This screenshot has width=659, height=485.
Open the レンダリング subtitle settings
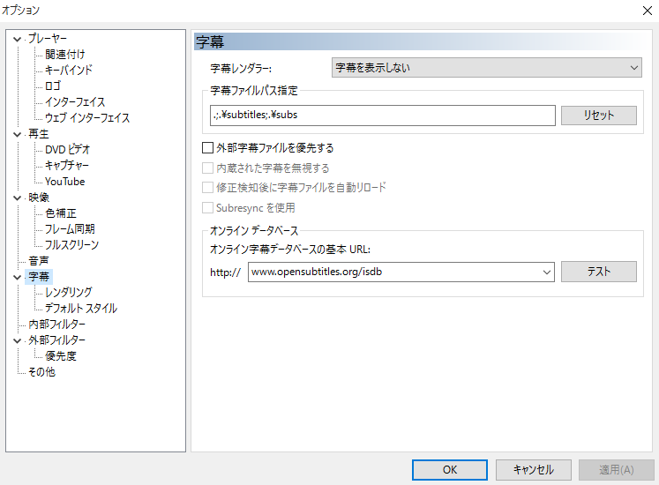pyautogui.click(x=68, y=293)
